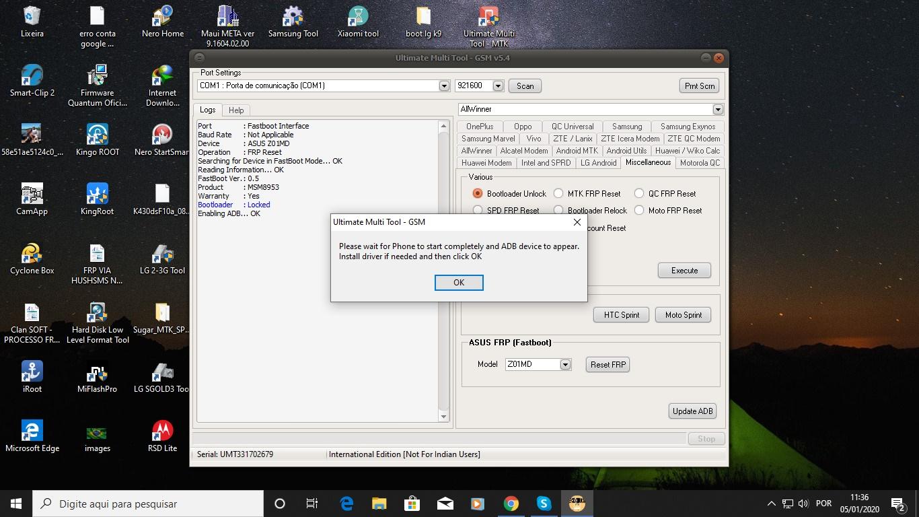
Task: Launch Maui META ver 9.1604.02.00 shortcut
Action: click(227, 27)
